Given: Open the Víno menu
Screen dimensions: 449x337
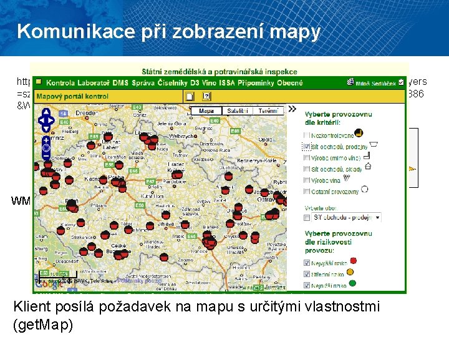Looking at the screenshot, I should (x=209, y=83).
